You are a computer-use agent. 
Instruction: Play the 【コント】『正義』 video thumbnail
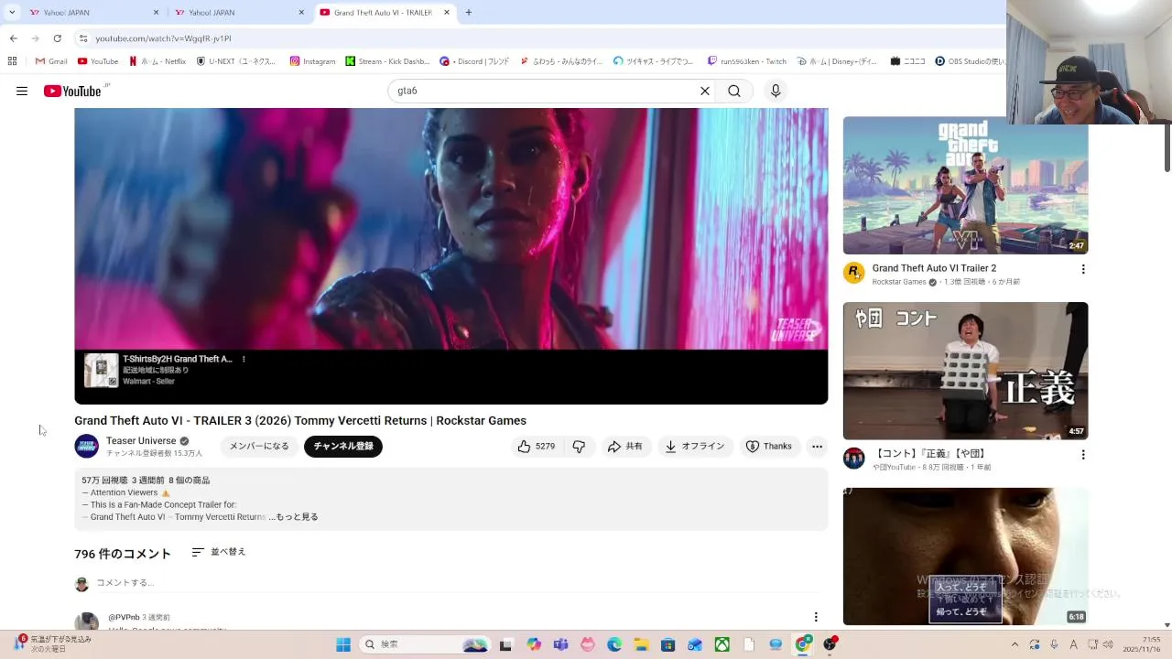965,371
